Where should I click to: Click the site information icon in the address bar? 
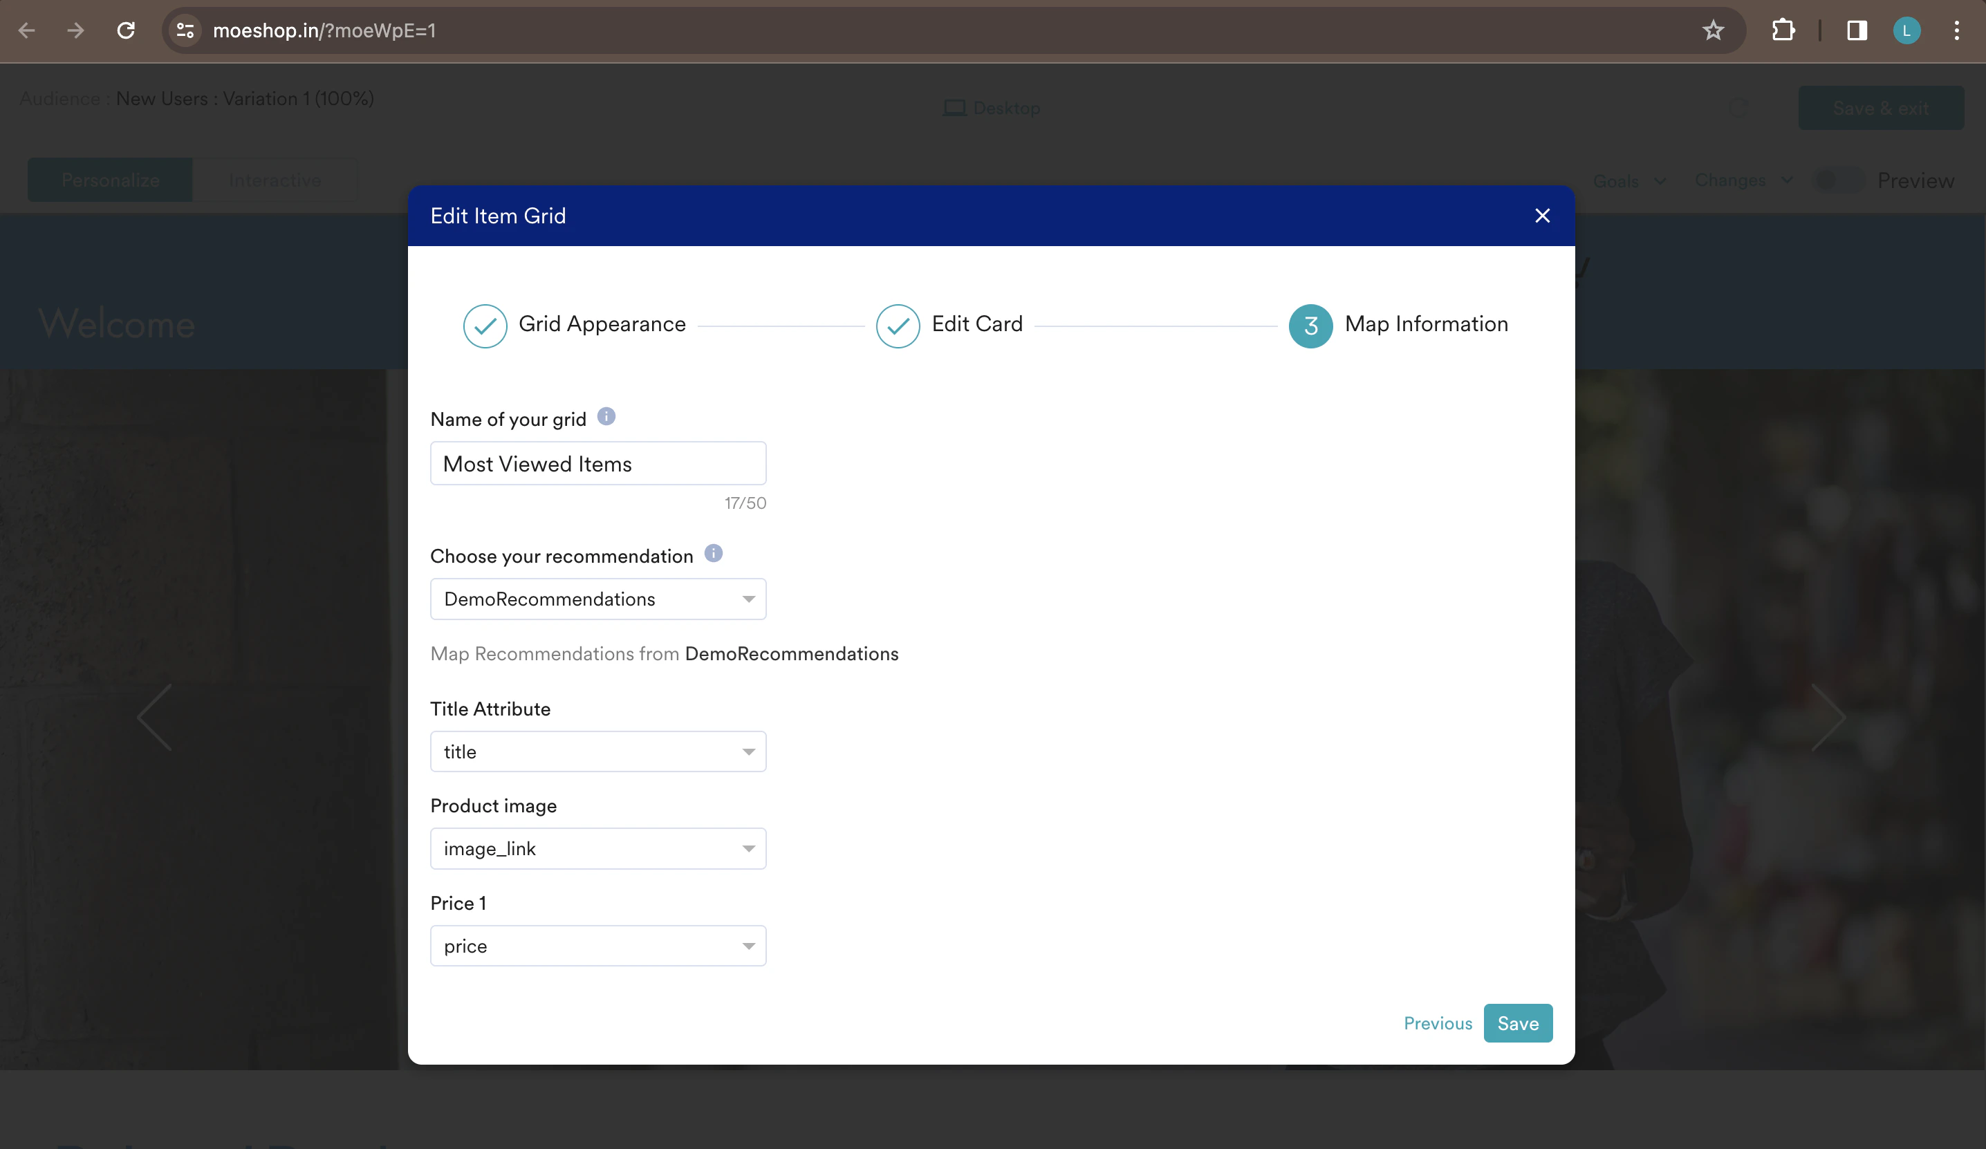point(185,30)
